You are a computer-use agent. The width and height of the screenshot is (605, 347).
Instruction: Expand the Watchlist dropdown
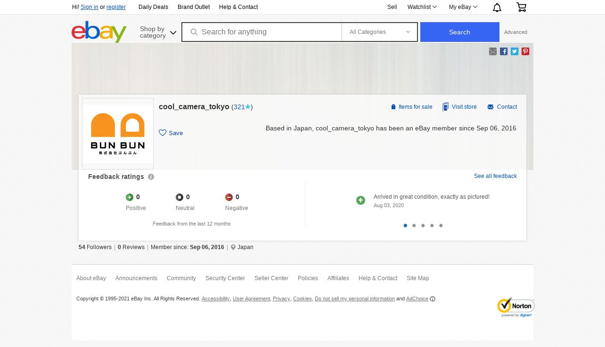[x=422, y=7]
